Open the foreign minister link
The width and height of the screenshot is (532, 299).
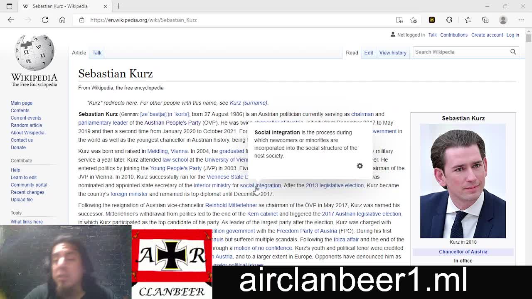pyautogui.click(x=129, y=194)
